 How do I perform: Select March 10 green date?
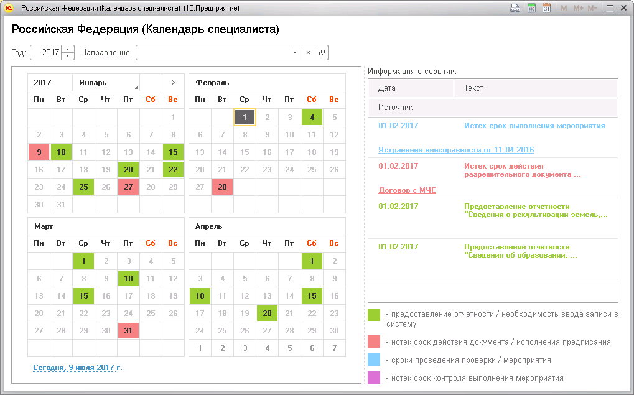(128, 278)
